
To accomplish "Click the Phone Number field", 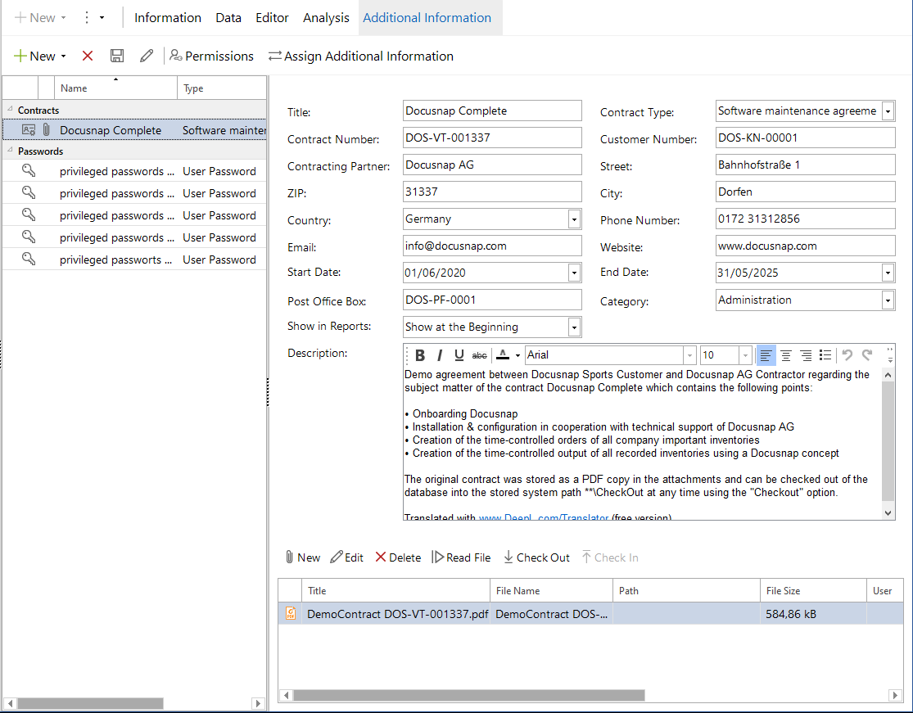I will click(x=805, y=219).
